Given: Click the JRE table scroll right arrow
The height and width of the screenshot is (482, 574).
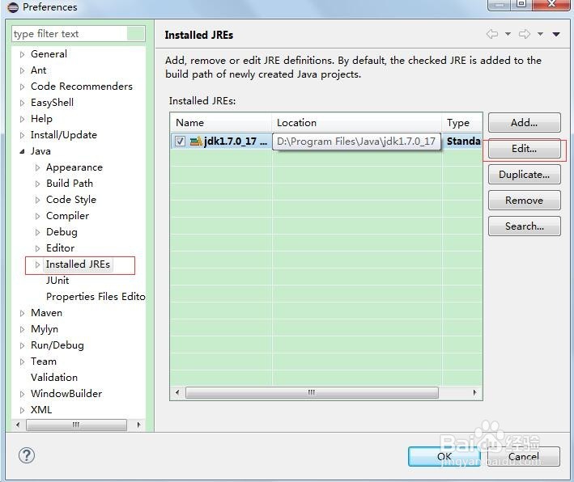Looking at the screenshot, I should [474, 393].
